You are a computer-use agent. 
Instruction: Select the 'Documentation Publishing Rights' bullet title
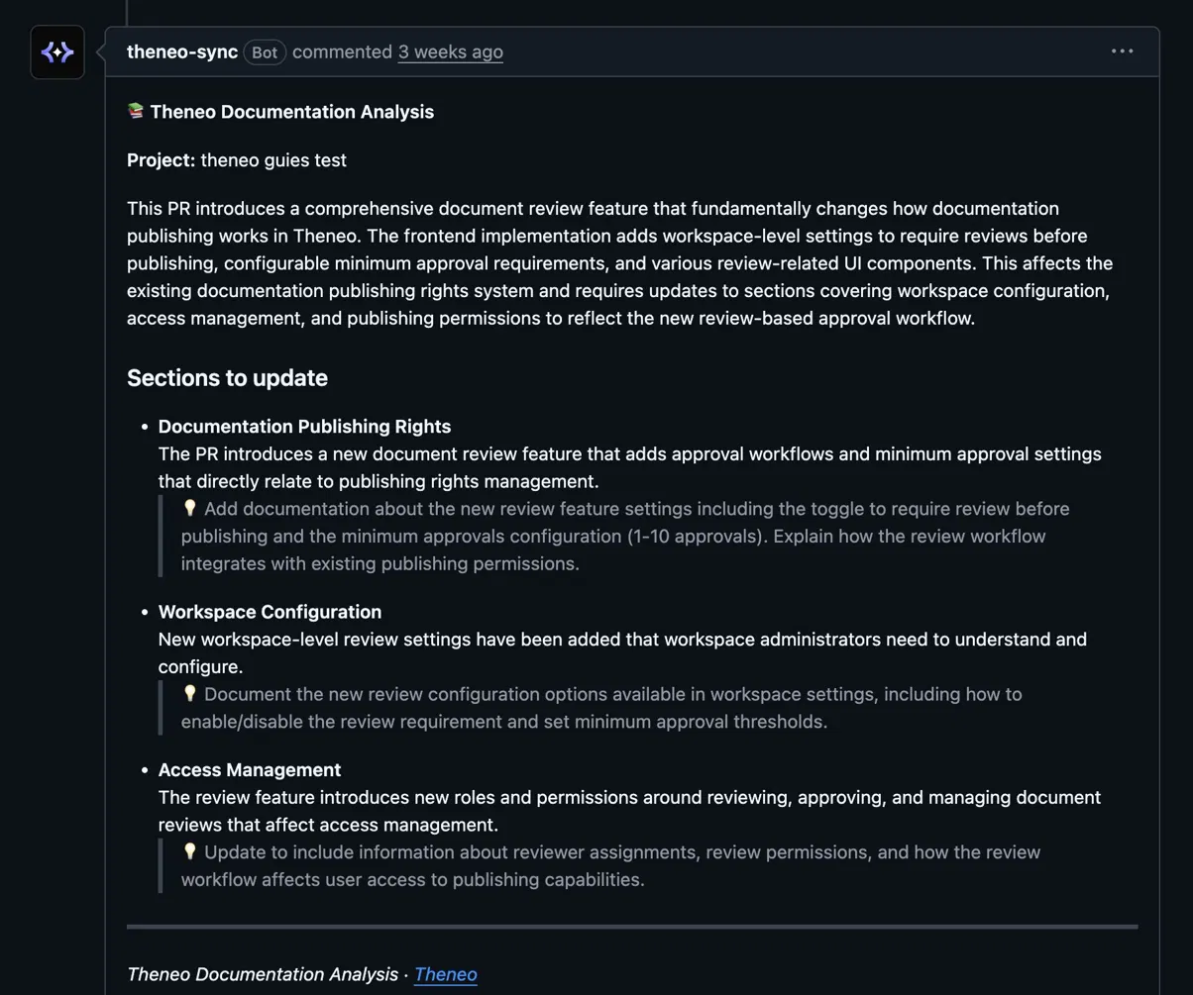304,427
